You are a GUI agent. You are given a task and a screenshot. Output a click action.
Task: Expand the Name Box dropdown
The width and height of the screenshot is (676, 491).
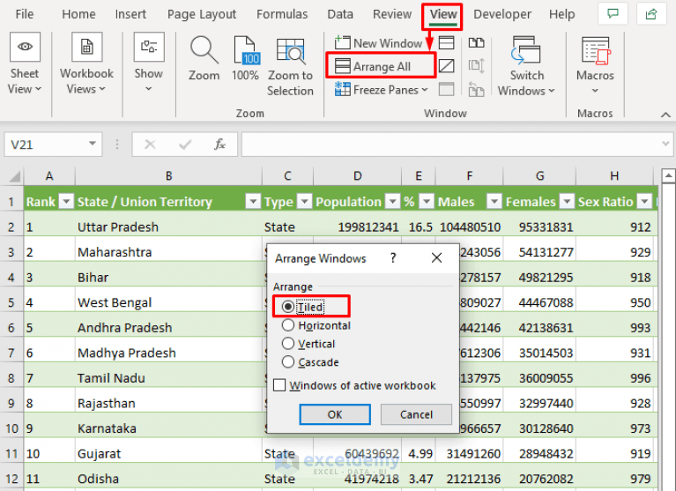(x=93, y=144)
